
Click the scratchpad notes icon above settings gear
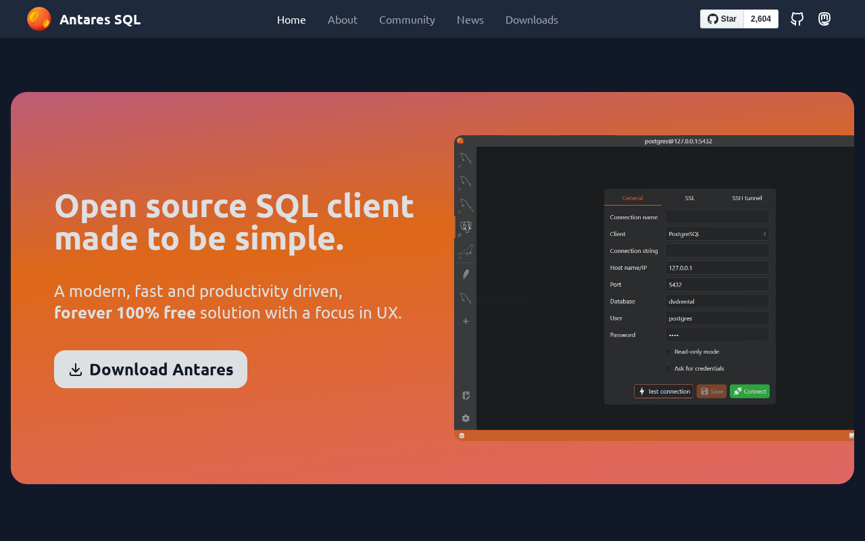[466, 396]
